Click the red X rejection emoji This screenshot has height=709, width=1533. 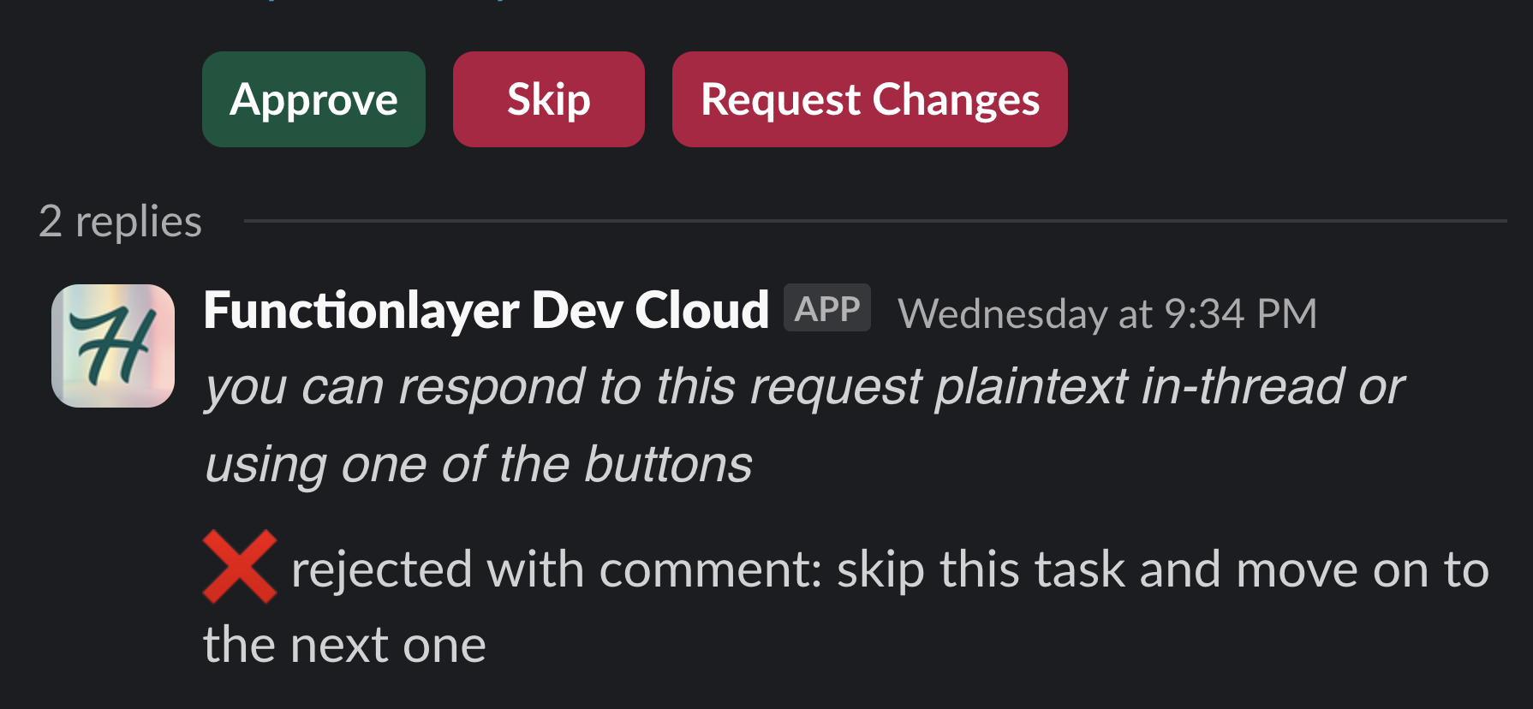click(240, 567)
